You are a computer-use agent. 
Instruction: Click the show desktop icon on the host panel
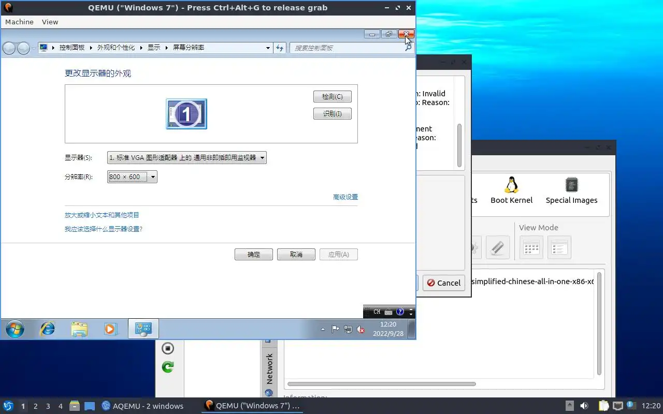(x=90, y=406)
